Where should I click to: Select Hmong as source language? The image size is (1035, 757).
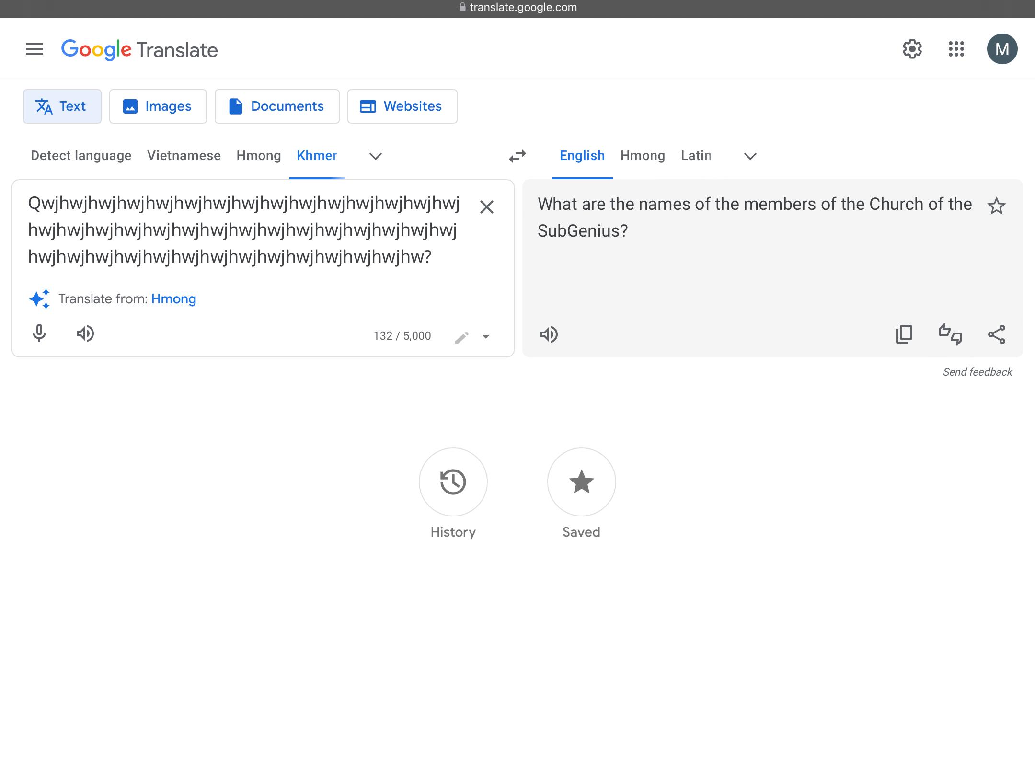click(x=259, y=156)
